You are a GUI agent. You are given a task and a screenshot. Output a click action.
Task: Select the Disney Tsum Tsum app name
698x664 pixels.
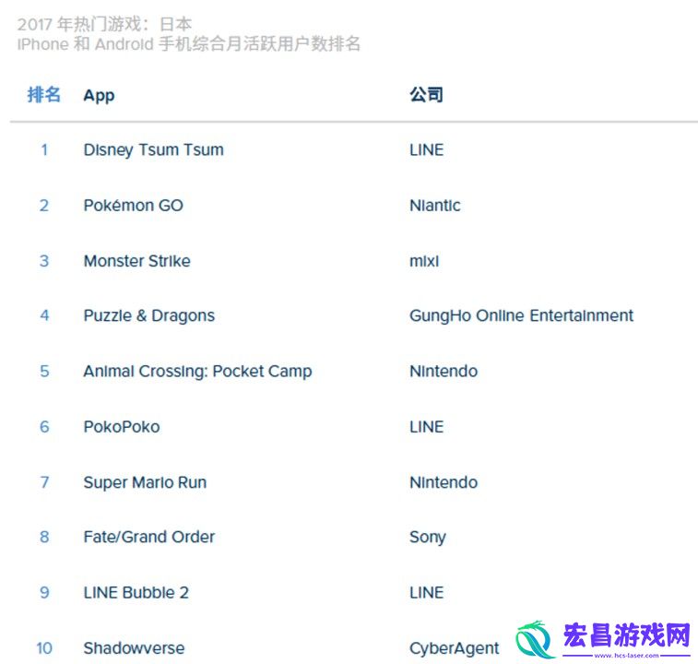pyautogui.click(x=154, y=150)
